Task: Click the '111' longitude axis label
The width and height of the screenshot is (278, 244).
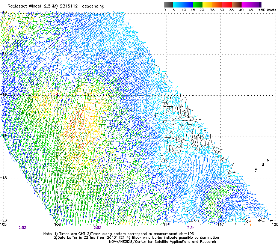Action: click(x=112, y=224)
